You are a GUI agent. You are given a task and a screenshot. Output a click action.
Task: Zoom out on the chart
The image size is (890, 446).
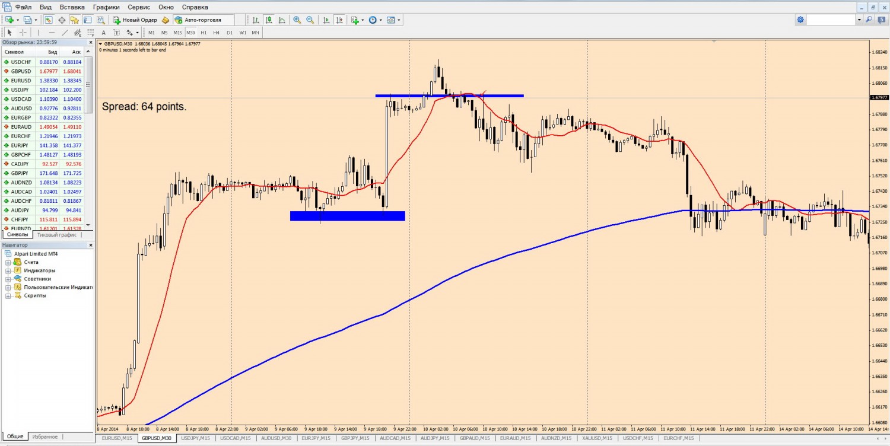pos(310,20)
